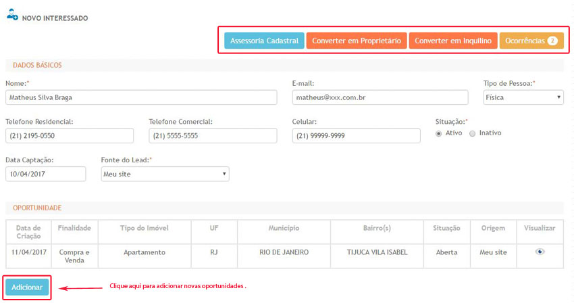Click the Assessoria Cadastral button
Viewport: 574px width, 303px height.
[264, 41]
